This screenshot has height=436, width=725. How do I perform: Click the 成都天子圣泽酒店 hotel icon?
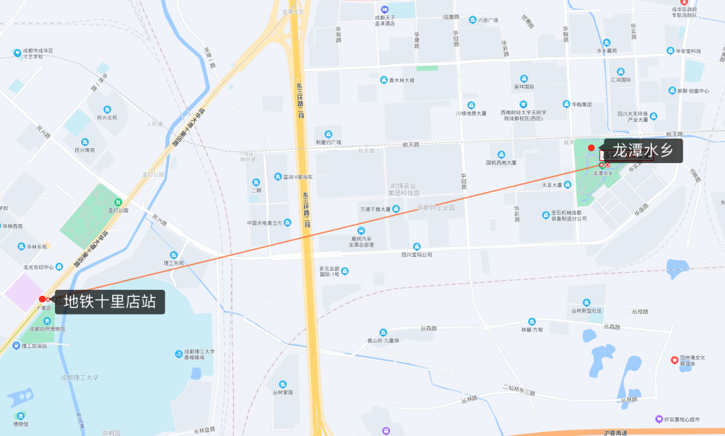click(385, 9)
